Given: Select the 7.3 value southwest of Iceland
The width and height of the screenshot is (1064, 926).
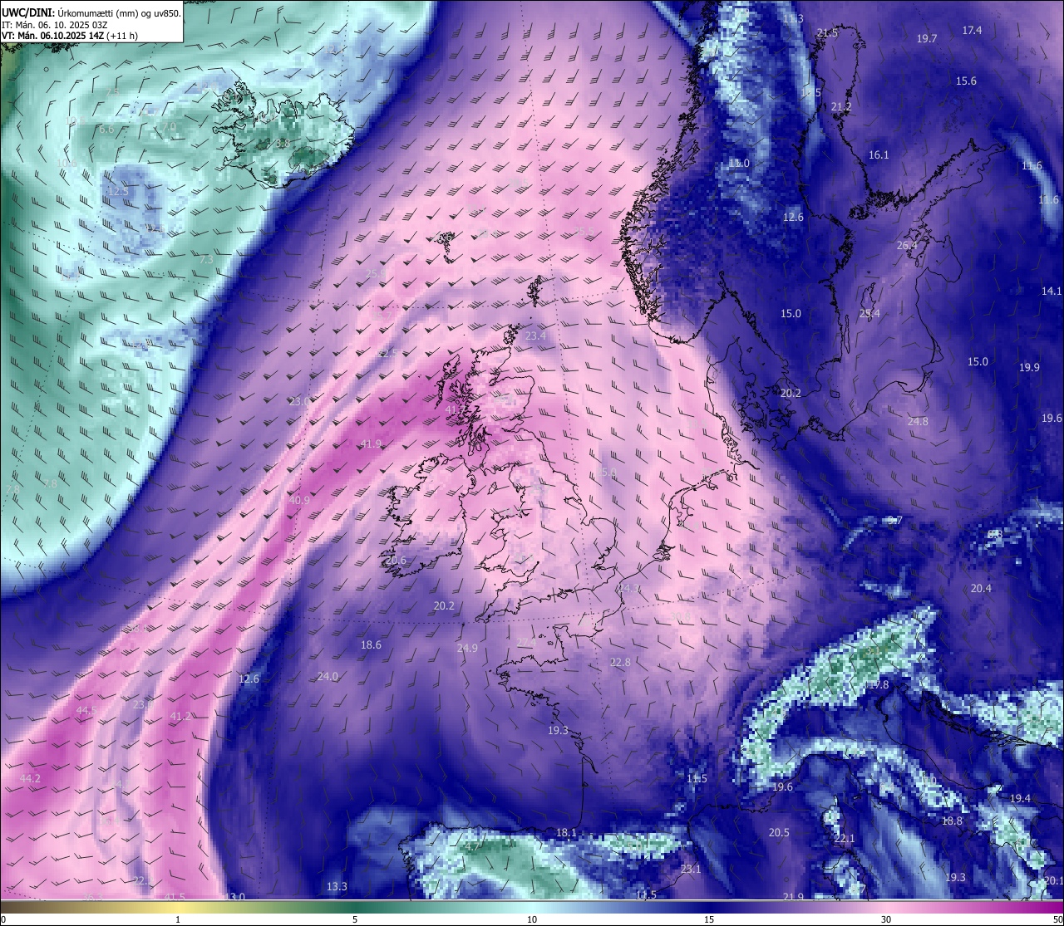Looking at the screenshot, I should [207, 260].
